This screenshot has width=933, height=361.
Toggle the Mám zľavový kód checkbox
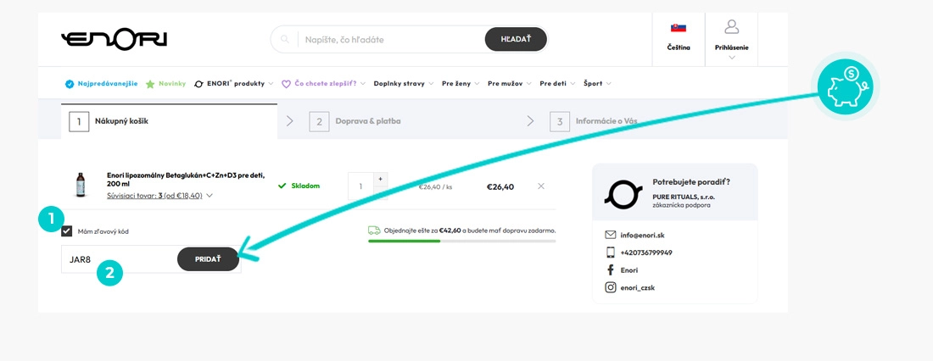(x=67, y=231)
